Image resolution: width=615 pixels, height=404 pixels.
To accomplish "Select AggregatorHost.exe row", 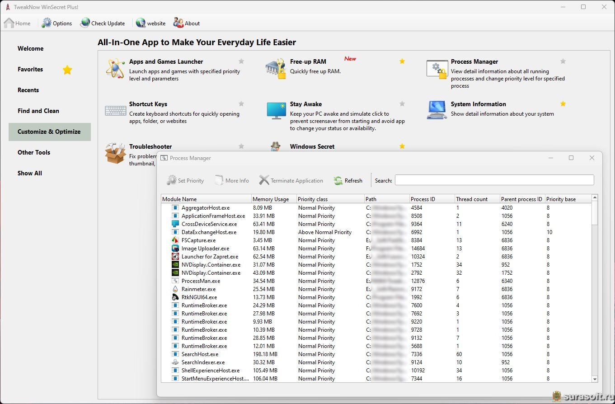I will coord(376,208).
